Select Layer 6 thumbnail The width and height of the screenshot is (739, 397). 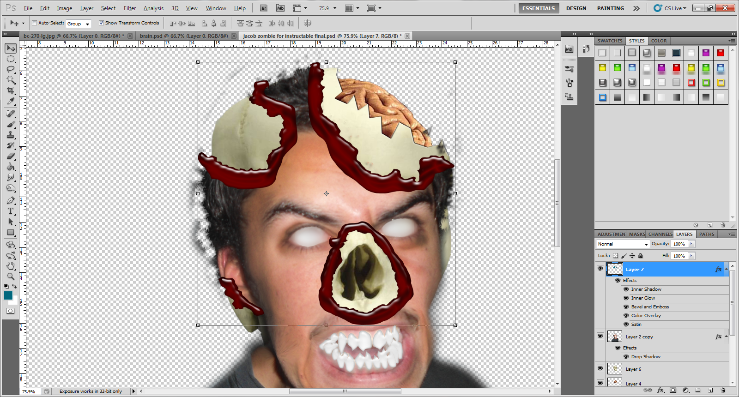click(615, 368)
